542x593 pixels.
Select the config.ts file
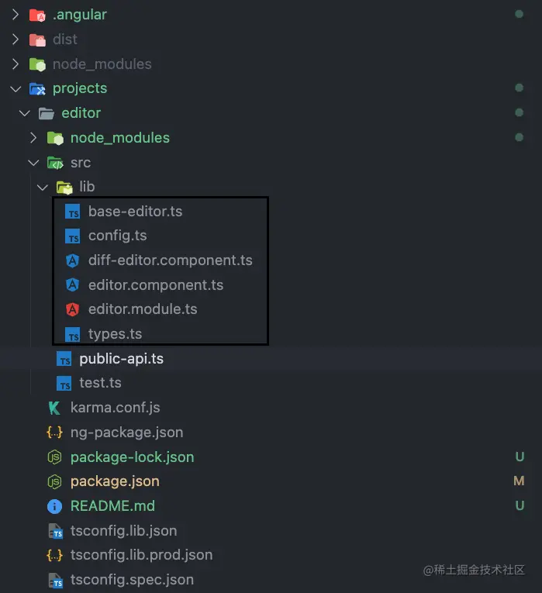coord(117,236)
